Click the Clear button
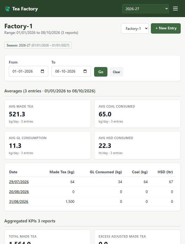Image resolution: width=185 pixels, height=244 pixels. (x=116, y=72)
